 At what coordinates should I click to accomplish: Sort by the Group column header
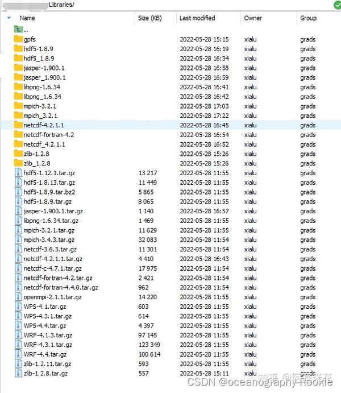308,18
